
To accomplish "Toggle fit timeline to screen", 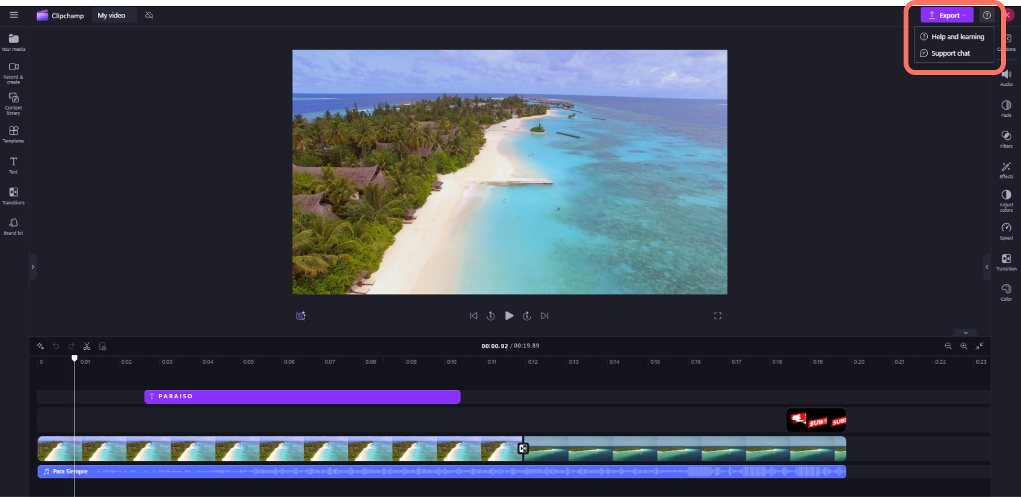I will (979, 346).
